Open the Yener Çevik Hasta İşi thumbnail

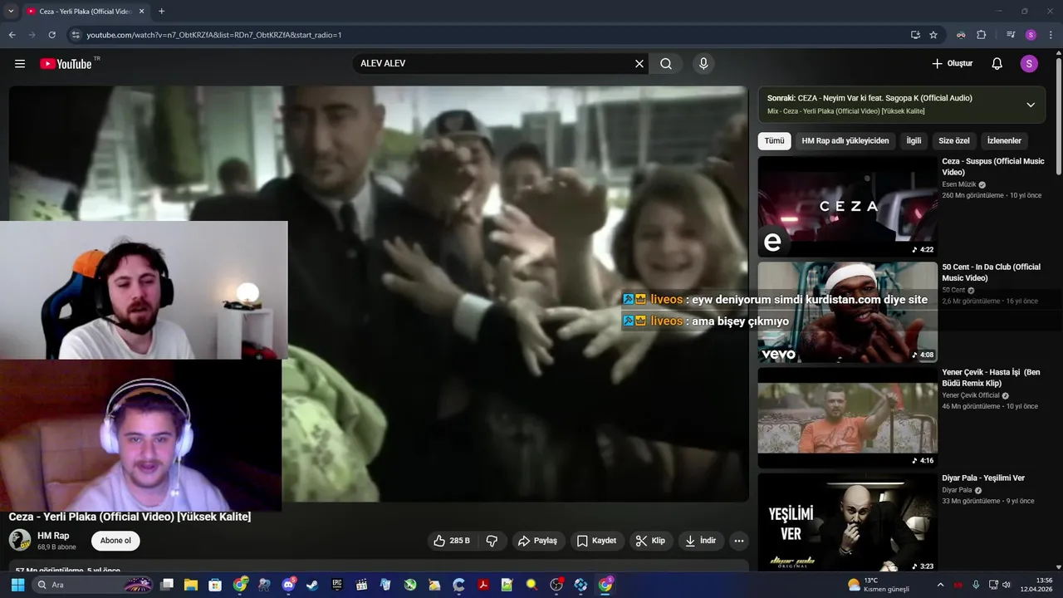[x=847, y=417]
